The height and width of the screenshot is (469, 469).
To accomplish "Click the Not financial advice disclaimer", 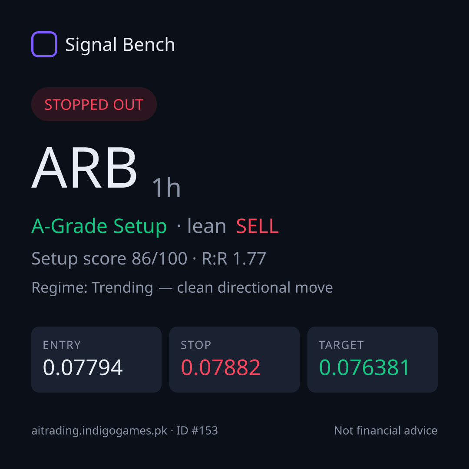I will (386, 430).
